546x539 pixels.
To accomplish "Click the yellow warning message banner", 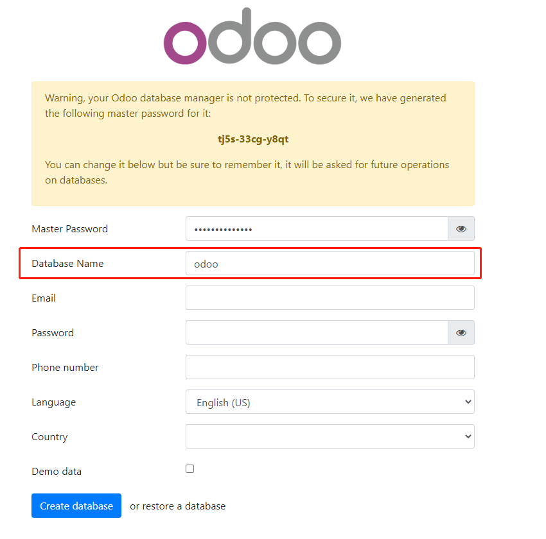I will pyautogui.click(x=253, y=144).
